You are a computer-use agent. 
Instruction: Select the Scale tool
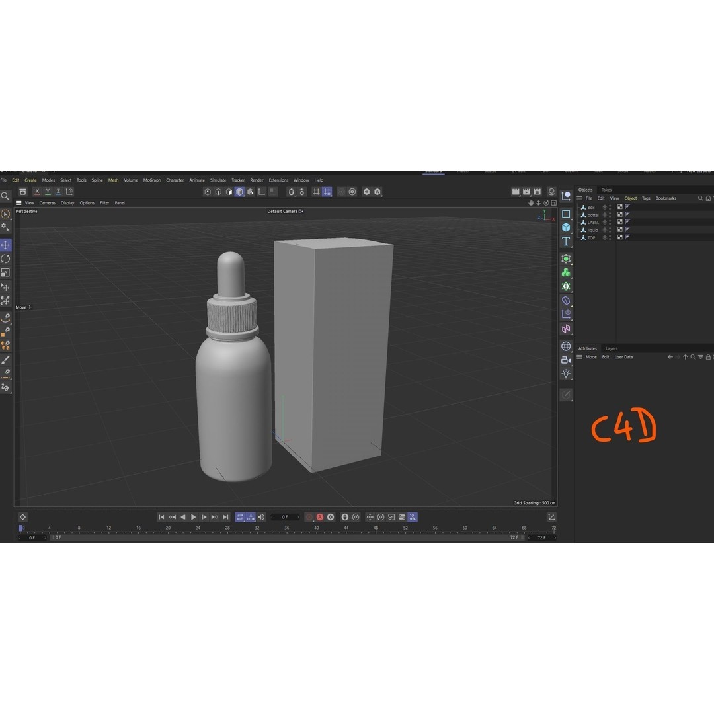click(x=5, y=272)
